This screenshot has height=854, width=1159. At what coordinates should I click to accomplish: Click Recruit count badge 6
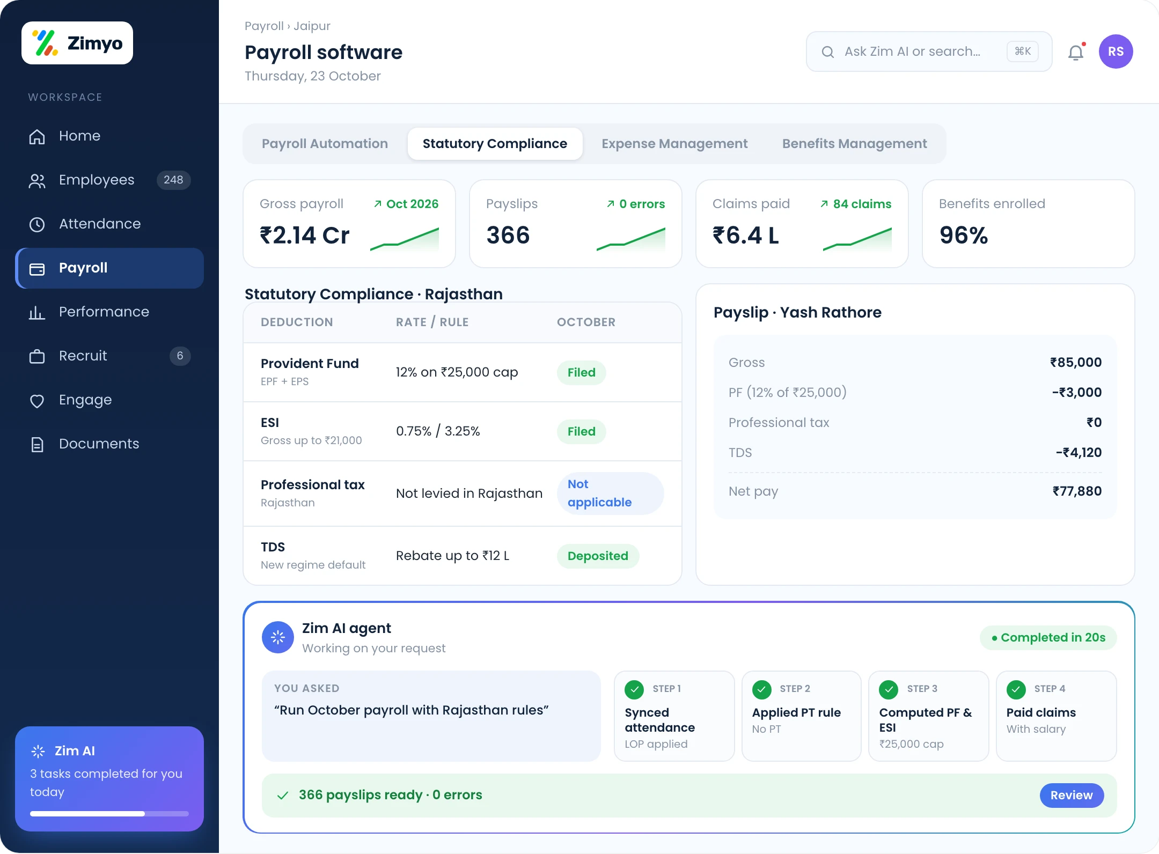(x=180, y=356)
